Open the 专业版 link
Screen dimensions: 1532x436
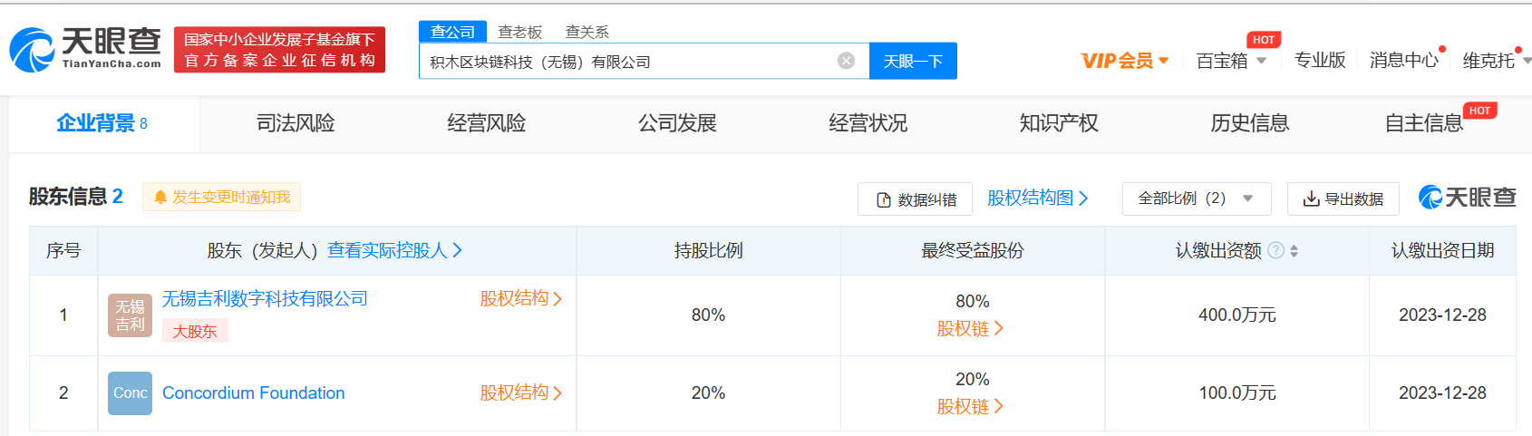(1320, 61)
